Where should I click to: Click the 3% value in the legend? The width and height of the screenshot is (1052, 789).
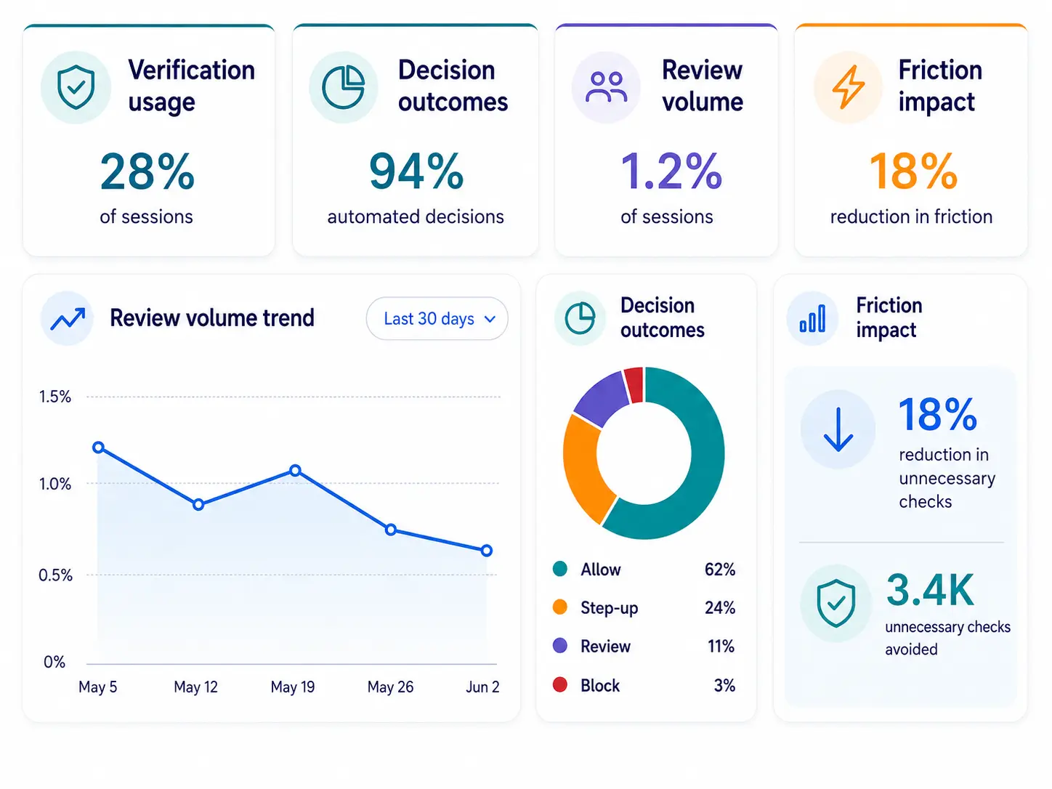coord(724,686)
